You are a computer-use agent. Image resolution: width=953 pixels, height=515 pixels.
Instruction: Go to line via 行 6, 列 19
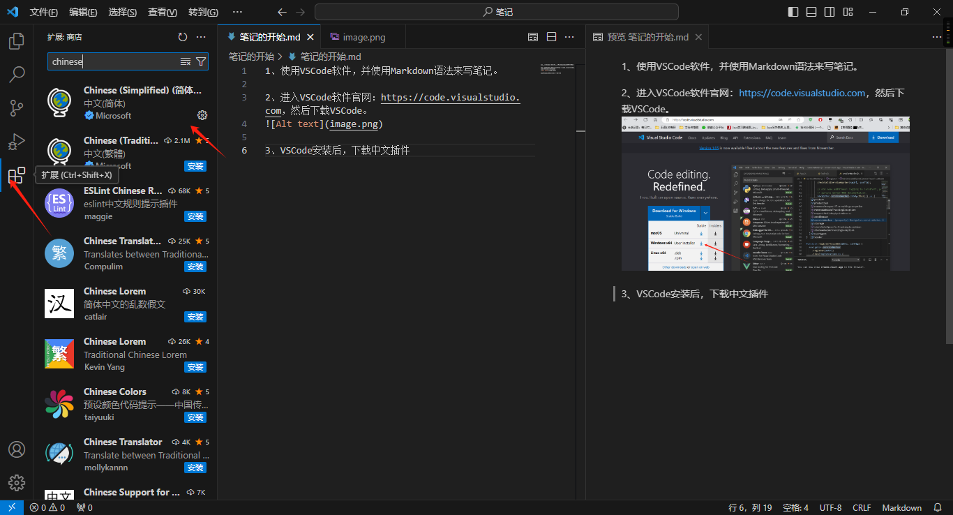tap(750, 508)
